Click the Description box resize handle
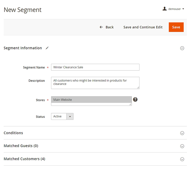Viewport: 190px width, 170px height. pos(138,87)
